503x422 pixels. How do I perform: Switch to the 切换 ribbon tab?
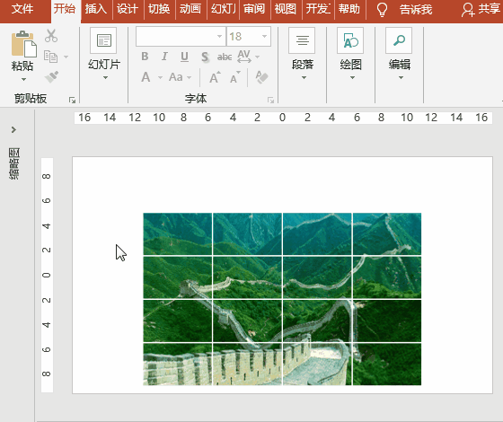[x=159, y=9]
